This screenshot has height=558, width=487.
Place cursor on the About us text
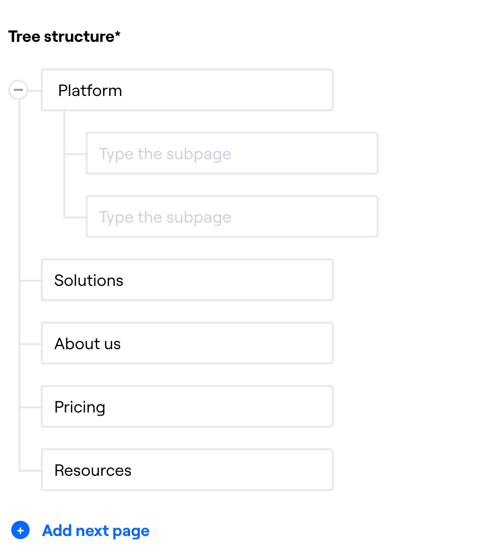click(87, 344)
